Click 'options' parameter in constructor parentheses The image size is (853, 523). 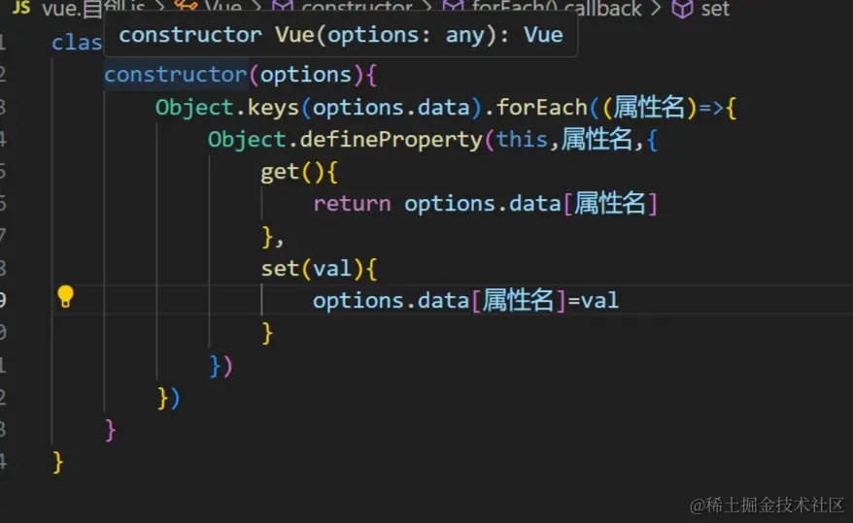306,75
